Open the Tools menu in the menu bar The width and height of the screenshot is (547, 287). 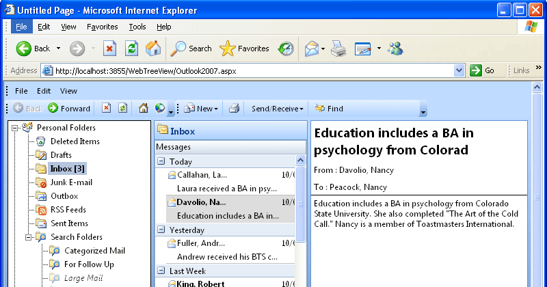pyautogui.click(x=137, y=27)
